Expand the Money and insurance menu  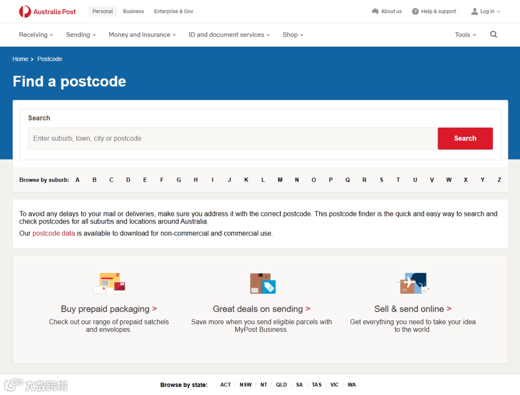click(142, 35)
